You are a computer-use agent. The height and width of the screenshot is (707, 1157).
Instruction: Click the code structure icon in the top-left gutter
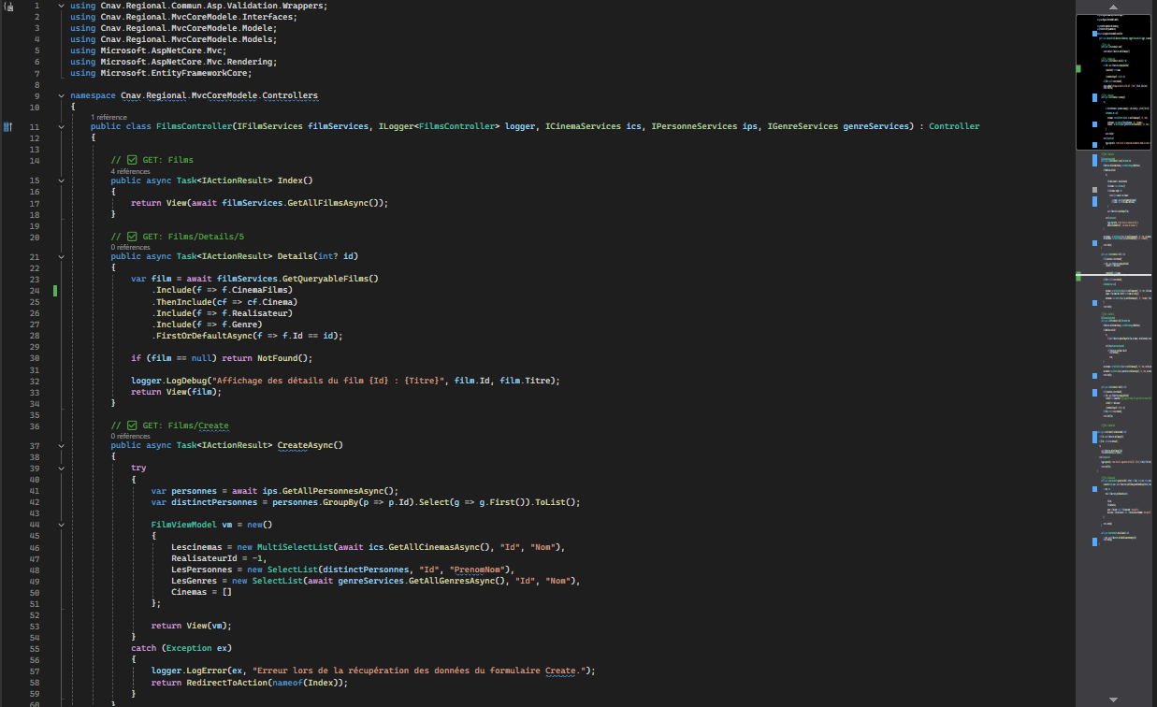click(7, 5)
